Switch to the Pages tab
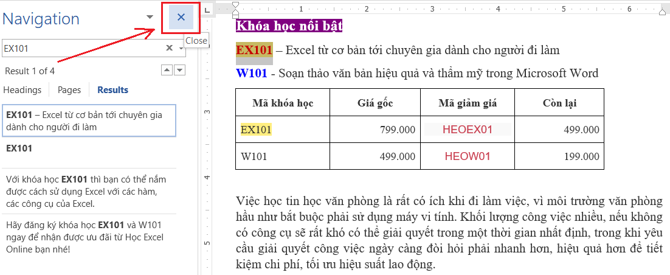Viewport: 670px width, 275px height. pos(69,90)
